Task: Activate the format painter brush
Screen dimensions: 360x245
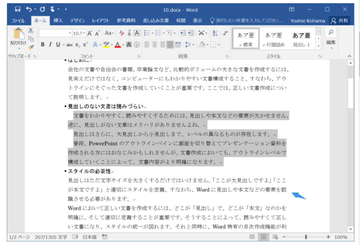Action: pos(31,47)
